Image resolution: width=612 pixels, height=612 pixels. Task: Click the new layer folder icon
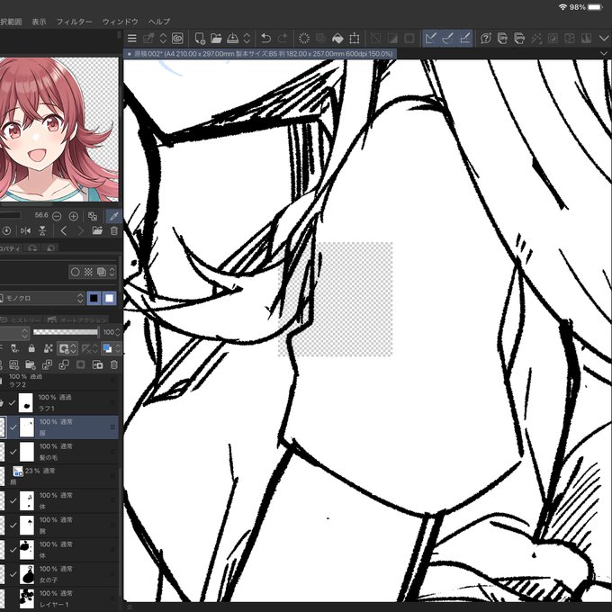(31, 364)
